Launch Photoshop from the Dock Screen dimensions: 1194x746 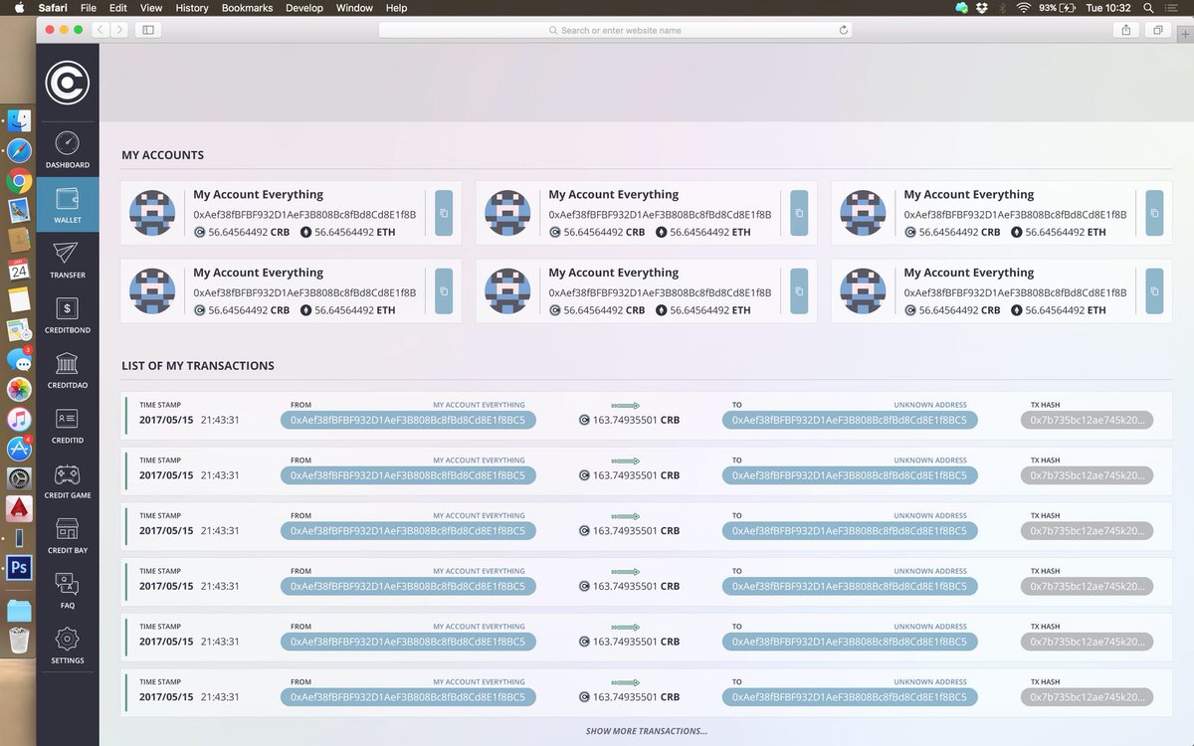coord(19,568)
